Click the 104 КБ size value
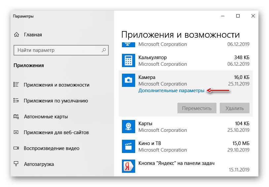This screenshot has height=187, width=269. [242, 123]
